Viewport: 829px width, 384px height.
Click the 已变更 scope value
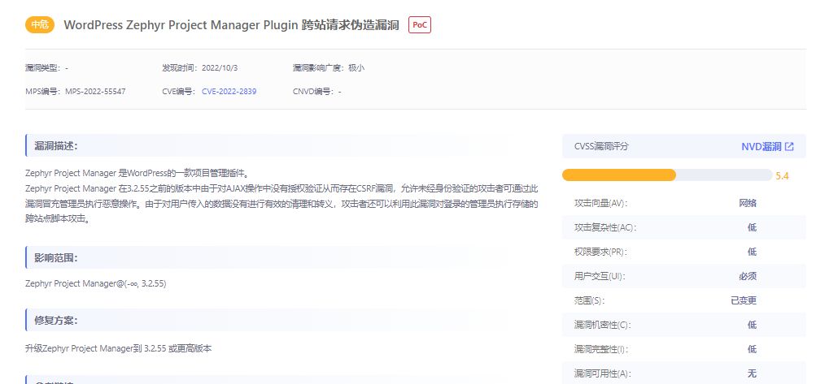744,300
